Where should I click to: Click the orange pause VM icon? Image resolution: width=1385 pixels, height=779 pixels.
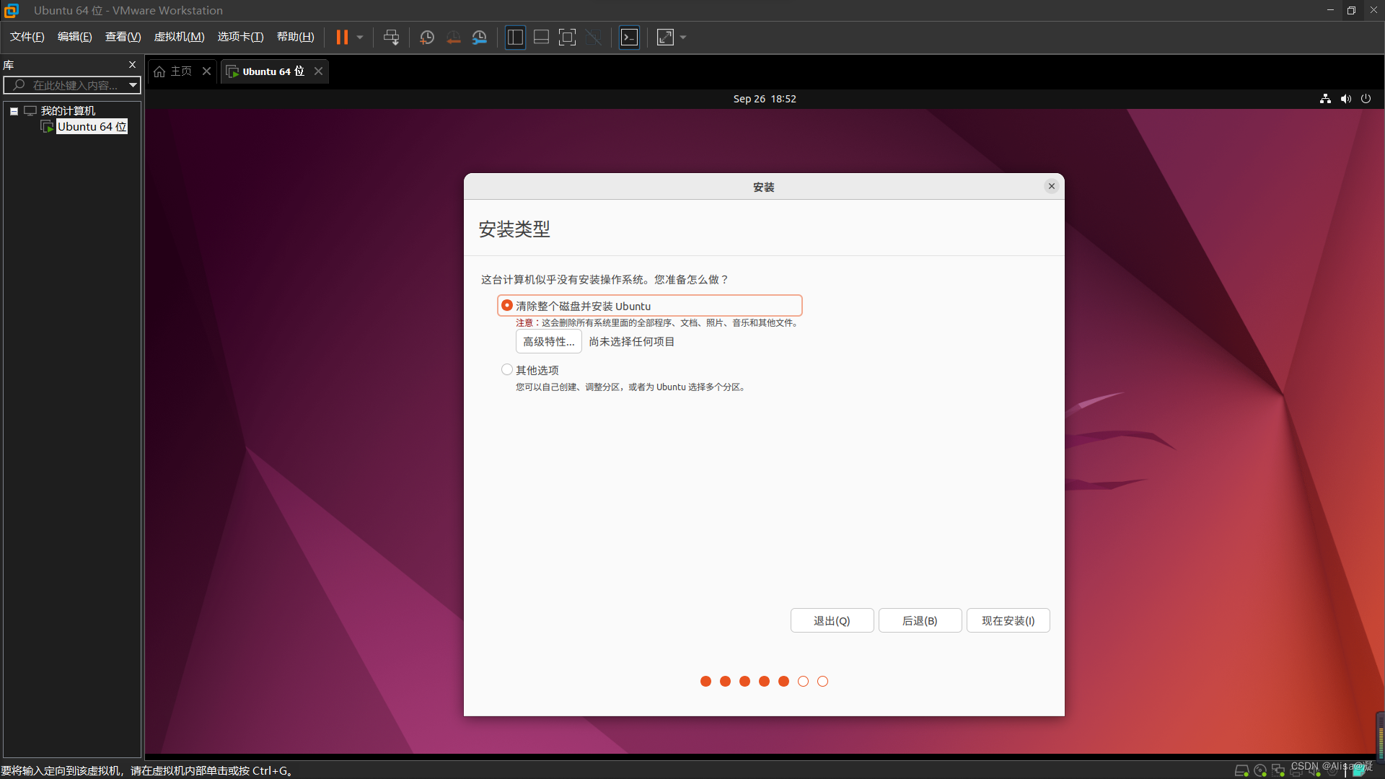pyautogui.click(x=342, y=38)
